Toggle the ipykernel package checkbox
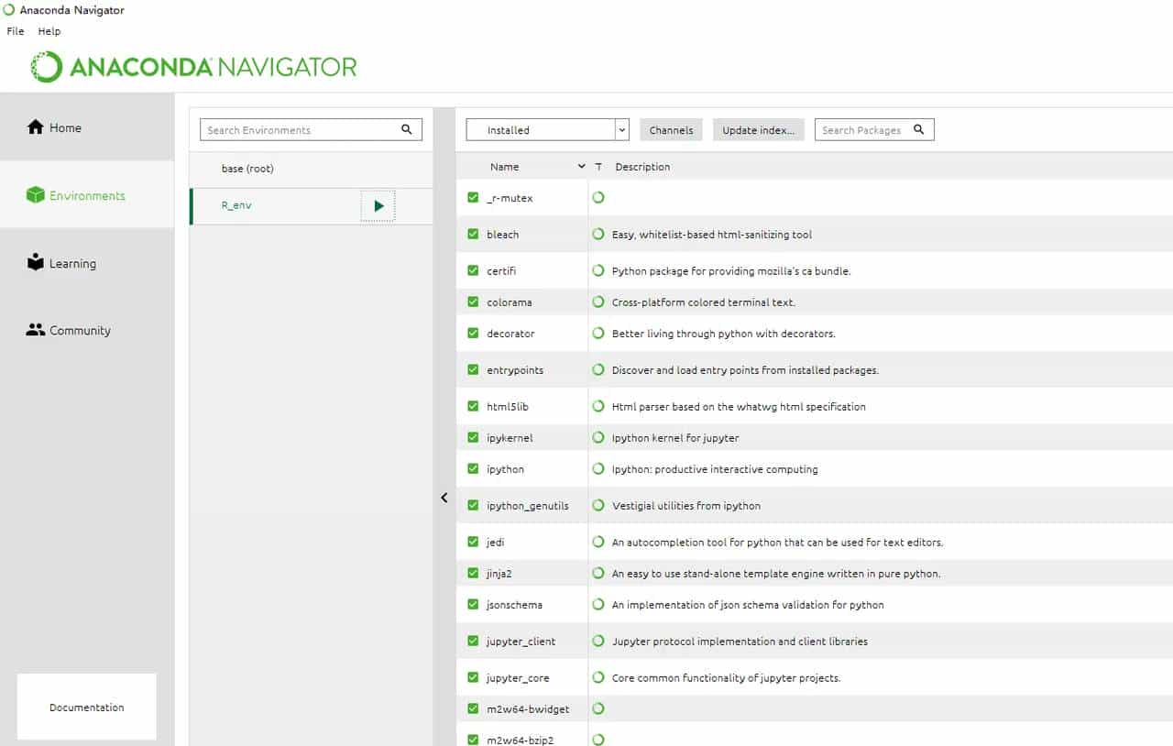 coord(473,438)
